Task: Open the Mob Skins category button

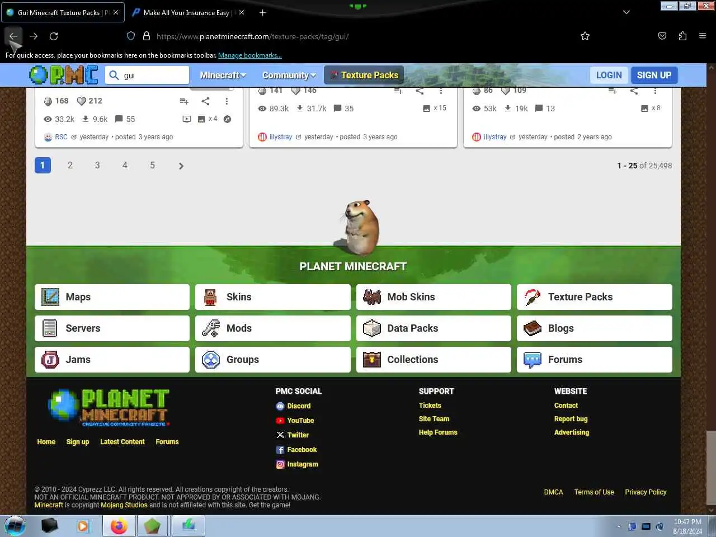Action: 434,297
